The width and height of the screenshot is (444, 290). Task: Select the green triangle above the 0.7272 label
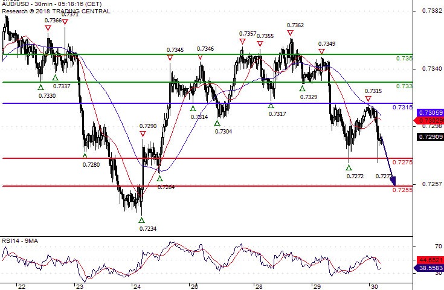pyautogui.click(x=349, y=168)
